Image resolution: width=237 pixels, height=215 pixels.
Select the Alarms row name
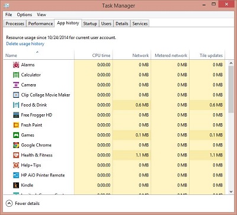pos(28,65)
